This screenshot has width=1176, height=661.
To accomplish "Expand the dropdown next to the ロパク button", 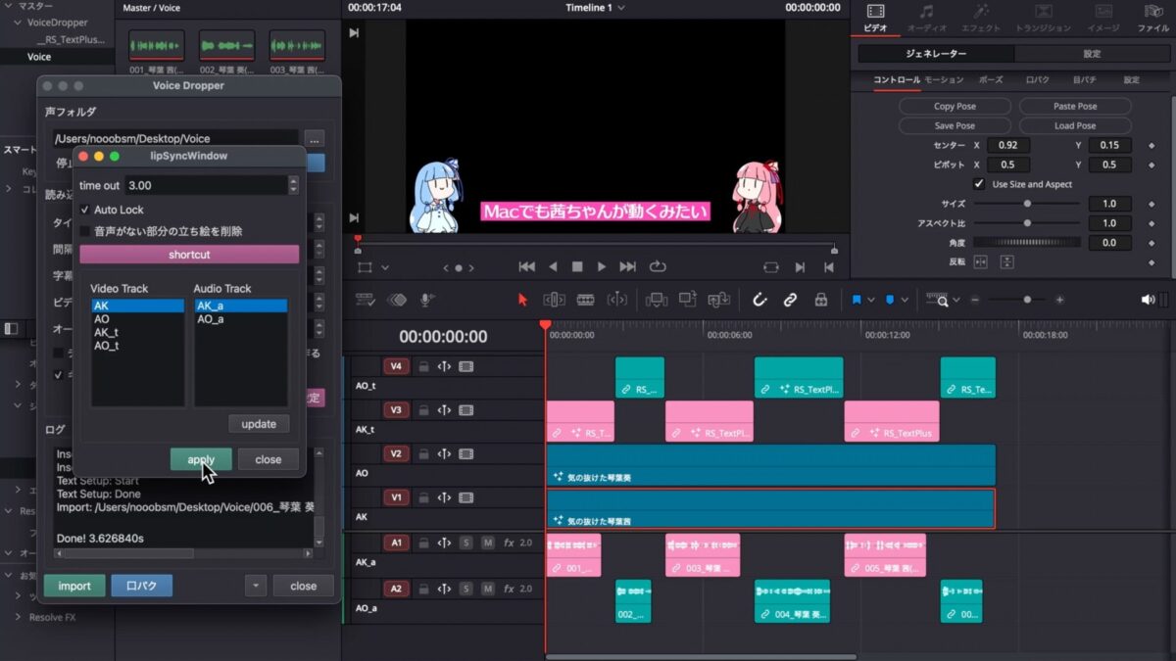I will (x=255, y=586).
